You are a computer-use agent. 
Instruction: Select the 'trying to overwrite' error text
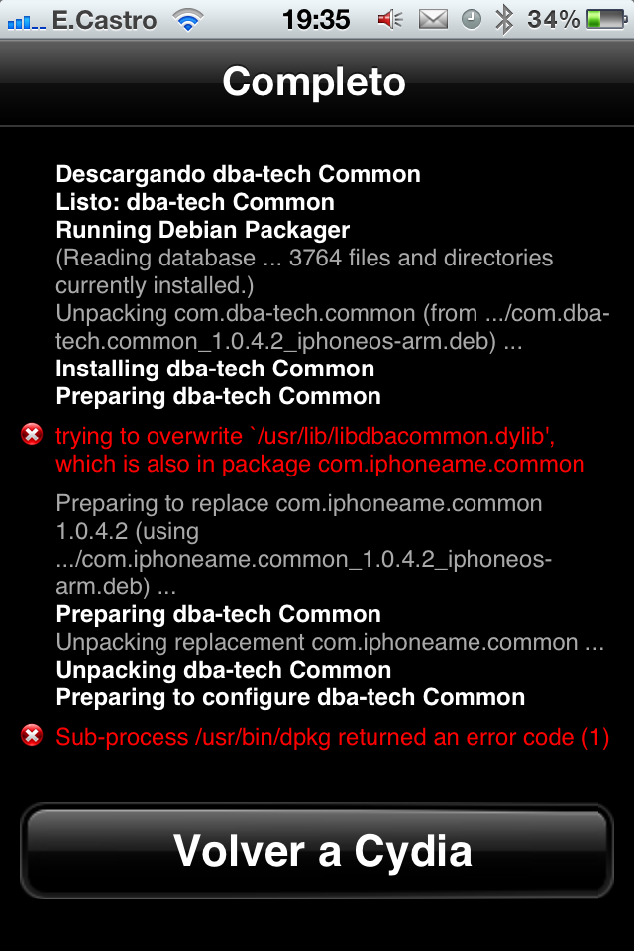tap(320, 450)
